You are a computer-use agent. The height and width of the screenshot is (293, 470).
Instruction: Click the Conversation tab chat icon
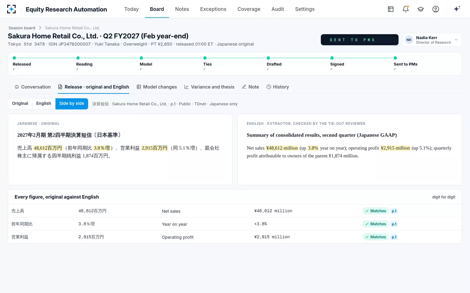(17, 87)
